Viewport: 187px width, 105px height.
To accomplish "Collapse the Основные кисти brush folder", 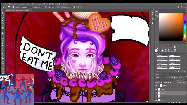I will tap(156, 54).
